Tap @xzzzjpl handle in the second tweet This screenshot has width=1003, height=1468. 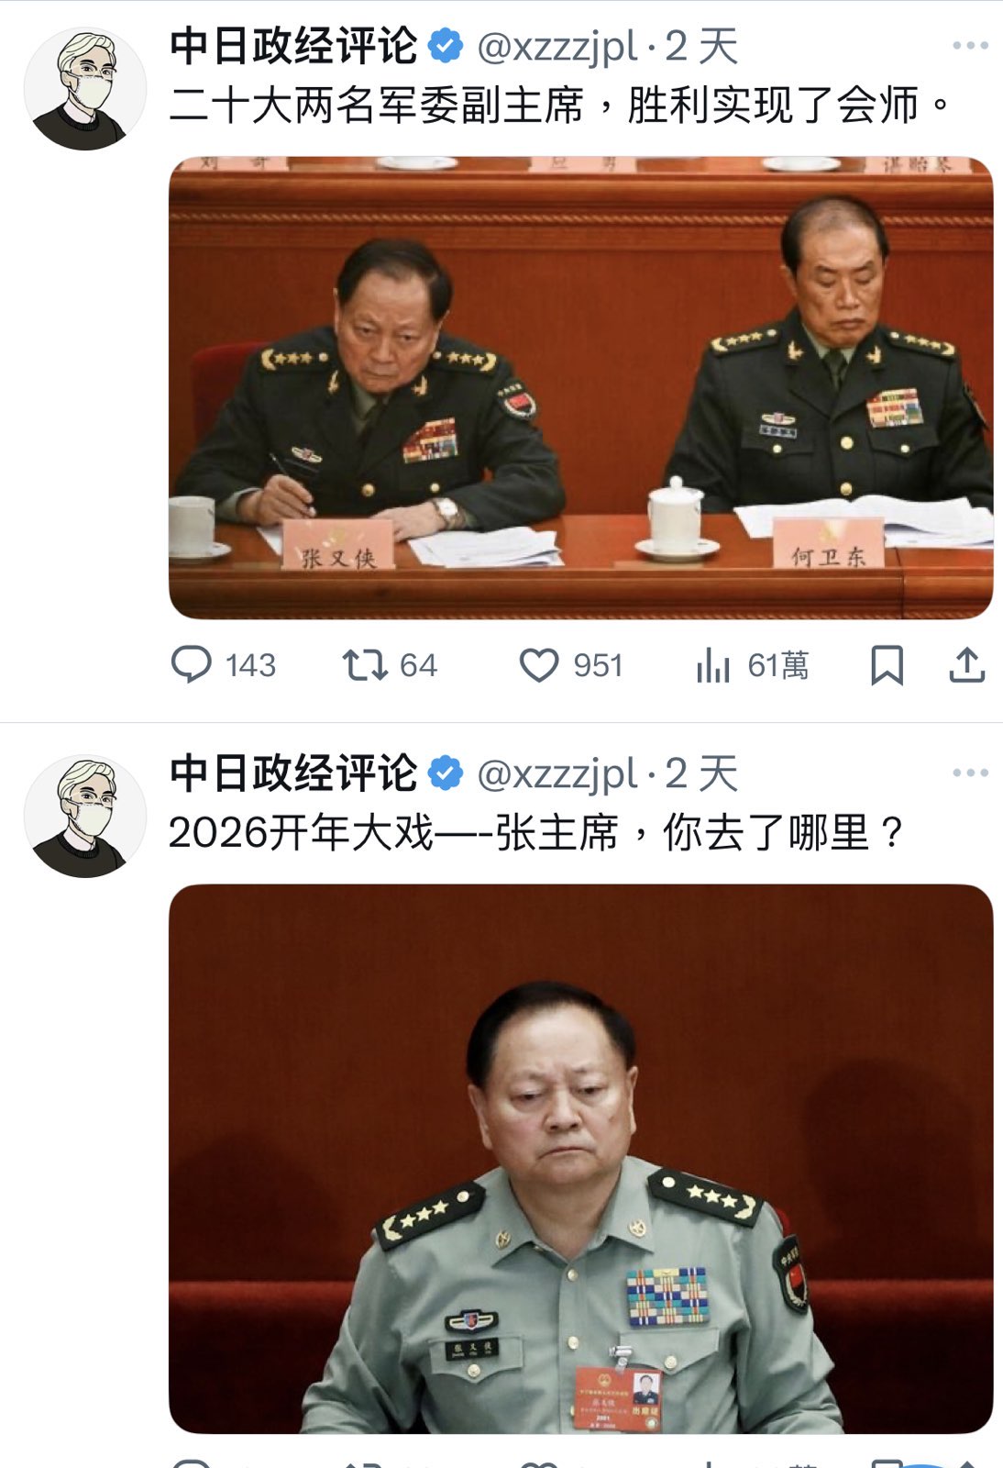pyautogui.click(x=557, y=774)
